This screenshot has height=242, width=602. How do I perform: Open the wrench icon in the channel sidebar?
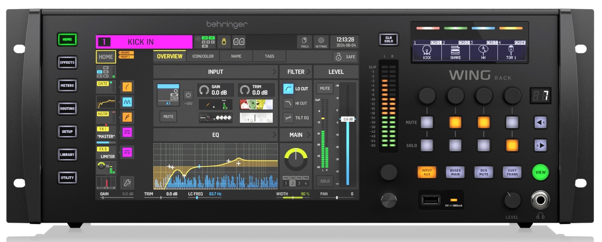[x=127, y=182]
